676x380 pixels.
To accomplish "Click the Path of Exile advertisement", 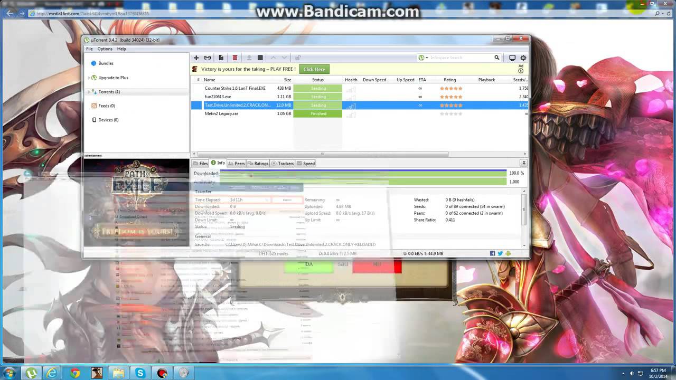I will (136, 203).
